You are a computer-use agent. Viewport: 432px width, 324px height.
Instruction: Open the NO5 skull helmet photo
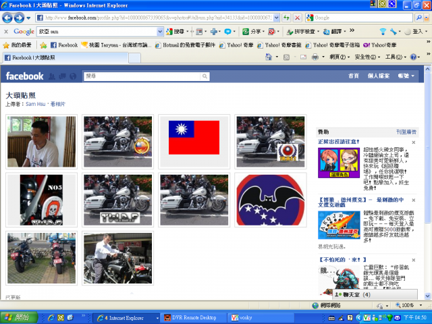(x=41, y=200)
